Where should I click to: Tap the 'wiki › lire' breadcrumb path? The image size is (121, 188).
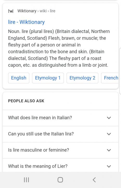coord(47,11)
